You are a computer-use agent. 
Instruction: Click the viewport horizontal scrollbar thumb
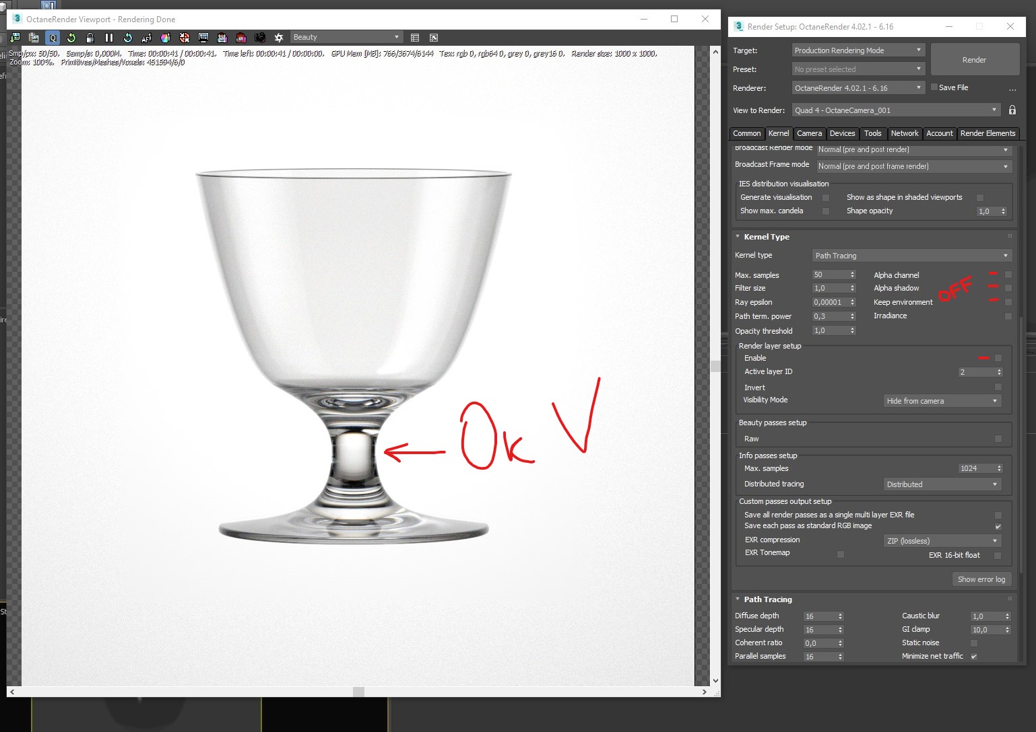tap(359, 692)
